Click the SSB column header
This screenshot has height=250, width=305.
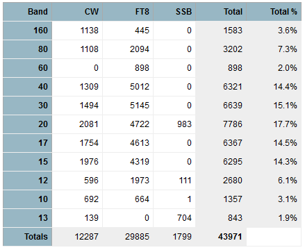click(x=174, y=12)
